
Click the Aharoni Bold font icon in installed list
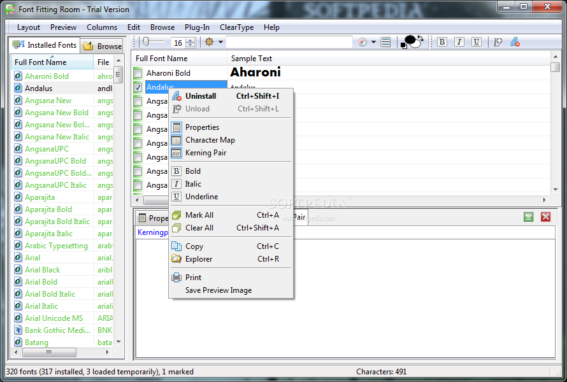18,76
